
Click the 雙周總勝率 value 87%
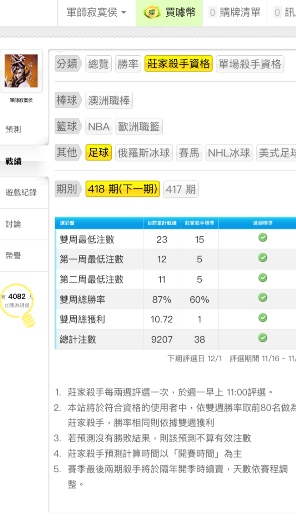[162, 299]
